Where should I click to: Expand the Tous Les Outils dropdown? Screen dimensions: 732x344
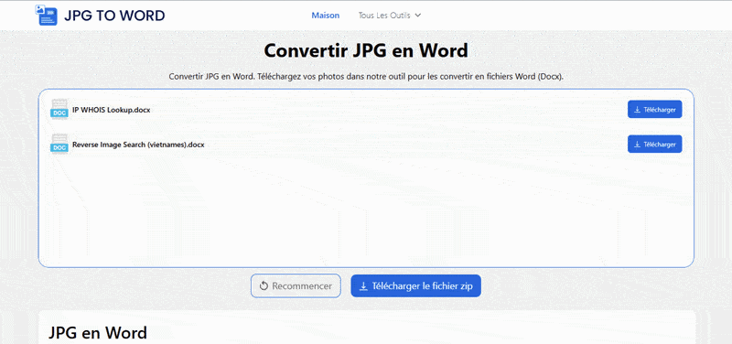click(x=390, y=16)
